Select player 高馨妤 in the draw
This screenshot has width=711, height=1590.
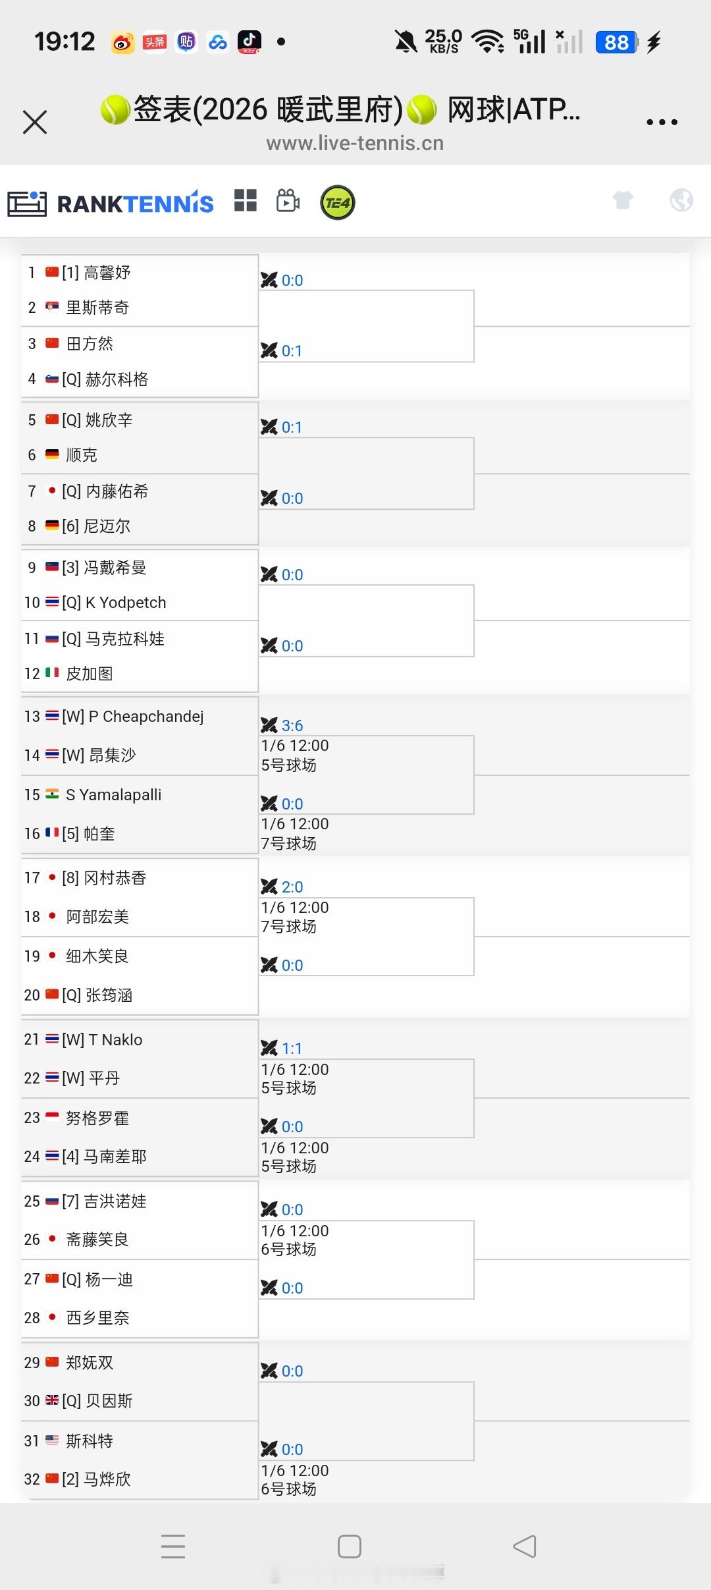click(105, 272)
